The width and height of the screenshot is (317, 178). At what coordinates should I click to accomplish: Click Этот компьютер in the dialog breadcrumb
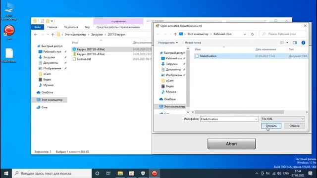[x=198, y=34]
